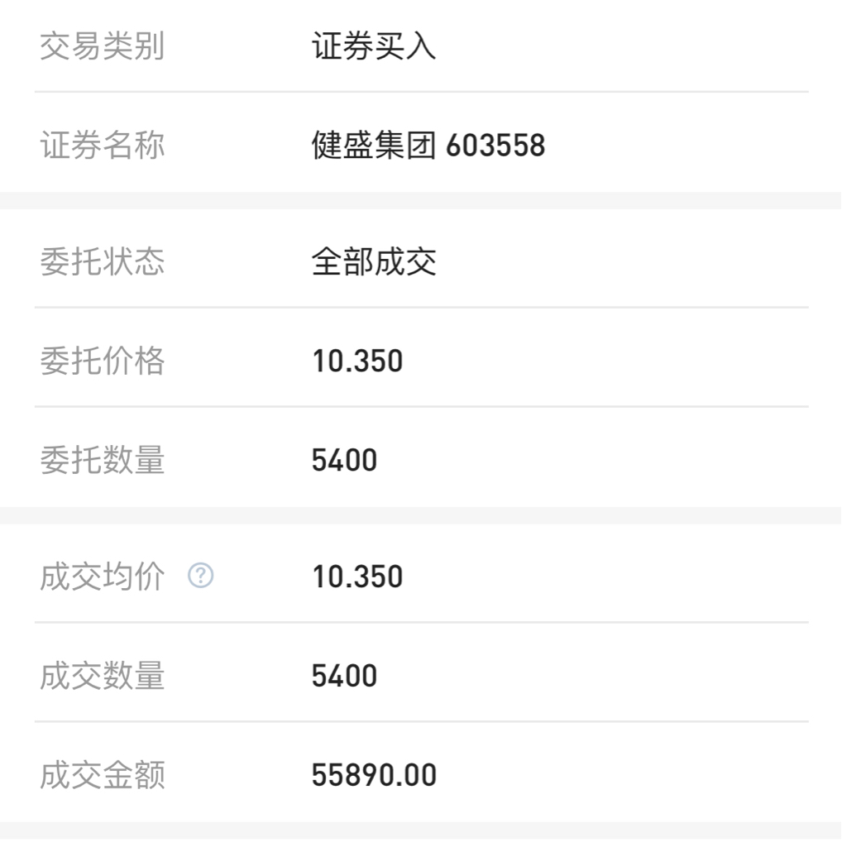Tap the 成交金额 label

[x=102, y=775]
